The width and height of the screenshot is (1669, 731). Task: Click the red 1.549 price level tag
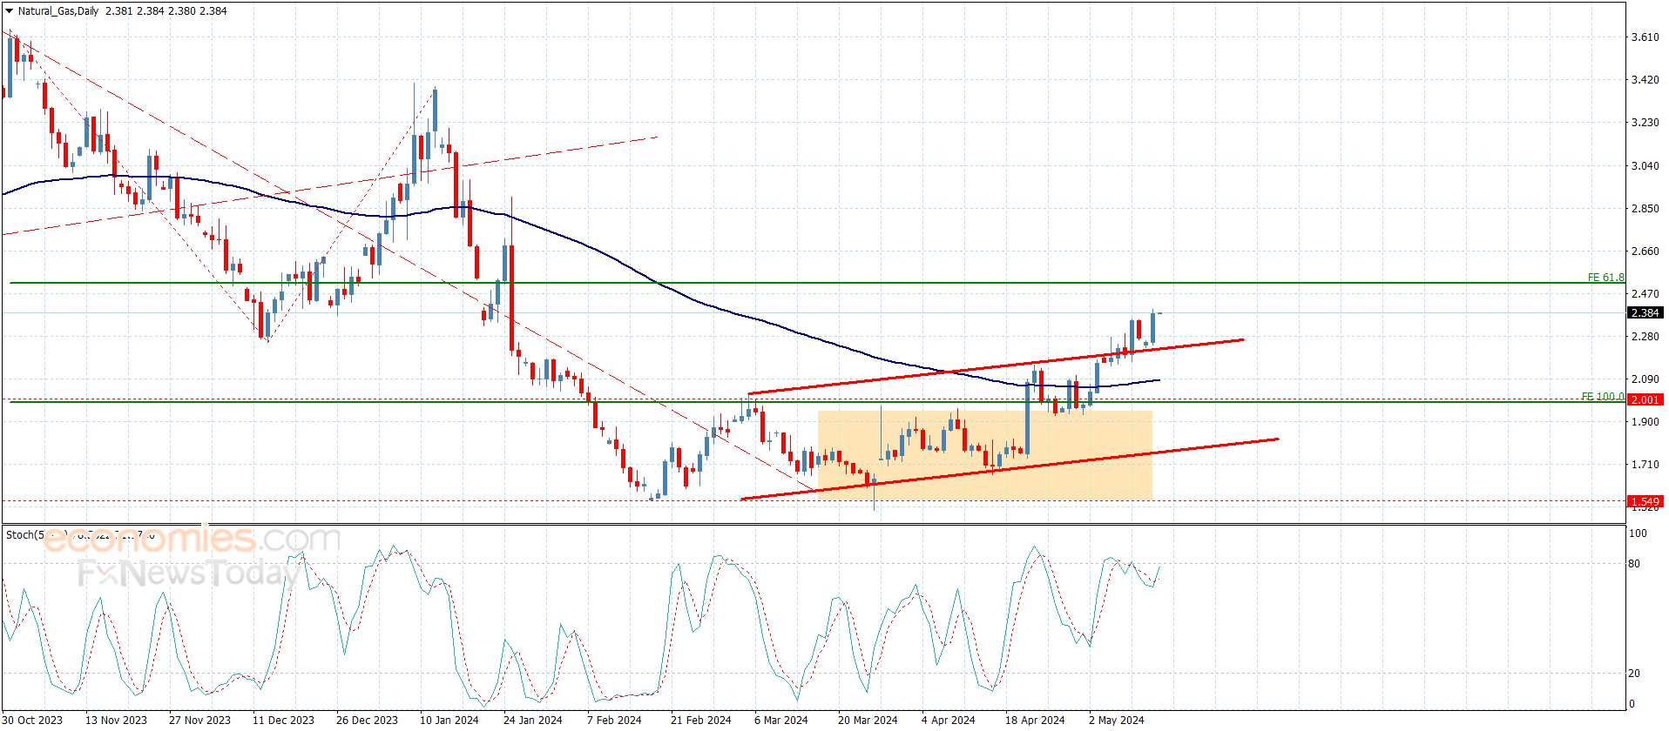tap(1645, 502)
